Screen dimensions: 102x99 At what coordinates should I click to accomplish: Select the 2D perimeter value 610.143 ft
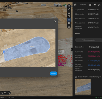93,10
